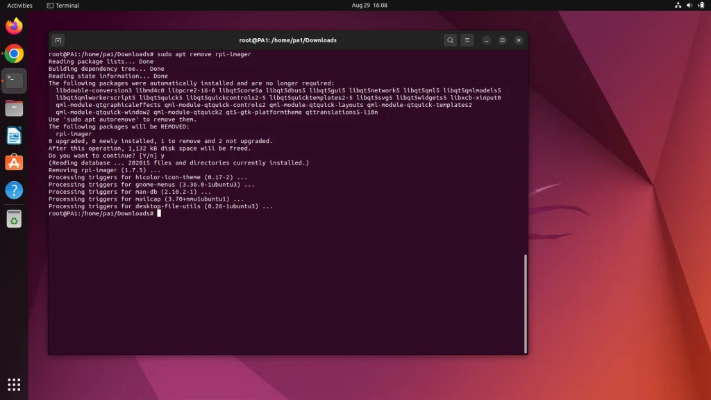
Task: Click the command 'sudo apt remove rpi-imager'
Action: coord(204,54)
